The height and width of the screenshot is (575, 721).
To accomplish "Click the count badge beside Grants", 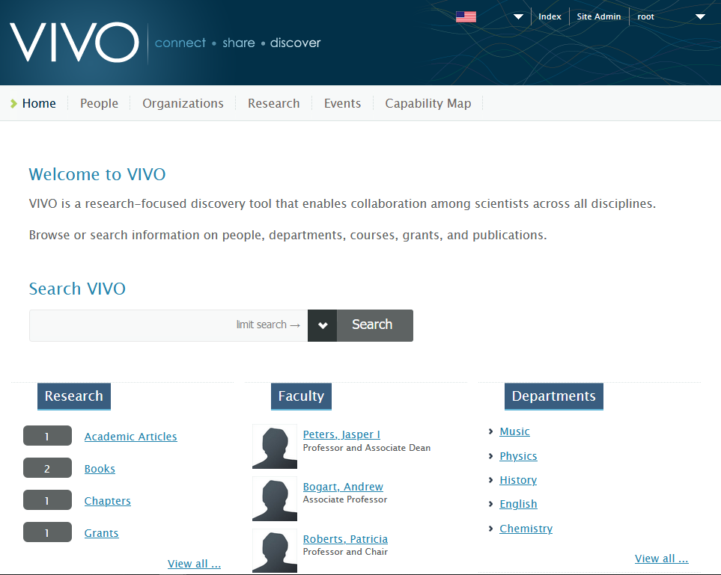I will coord(47,532).
